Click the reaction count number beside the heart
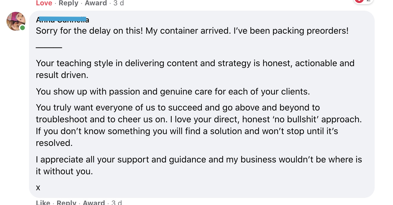393x205 pixels. coord(368,1)
